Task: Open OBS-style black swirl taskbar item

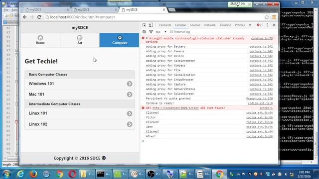Action: click(154, 174)
